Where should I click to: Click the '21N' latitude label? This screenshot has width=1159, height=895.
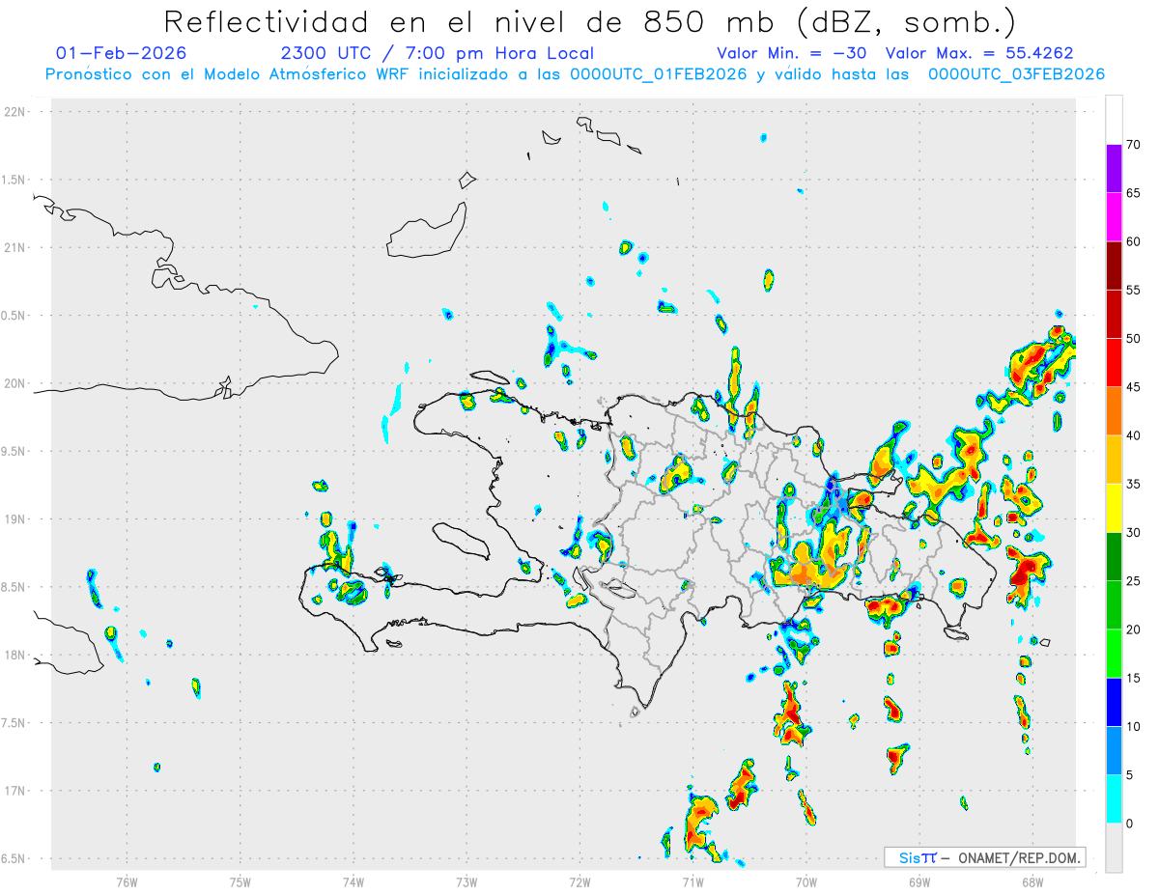coord(15,248)
